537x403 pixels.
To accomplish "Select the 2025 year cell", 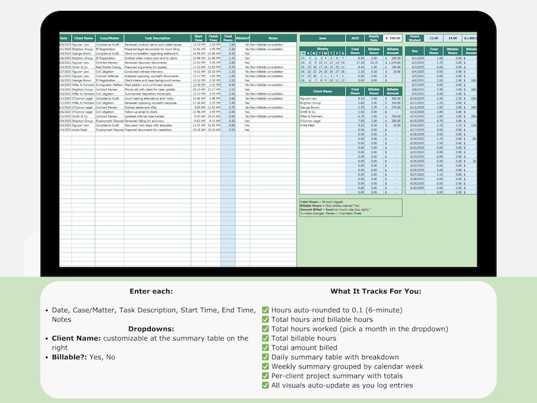I will point(355,38).
